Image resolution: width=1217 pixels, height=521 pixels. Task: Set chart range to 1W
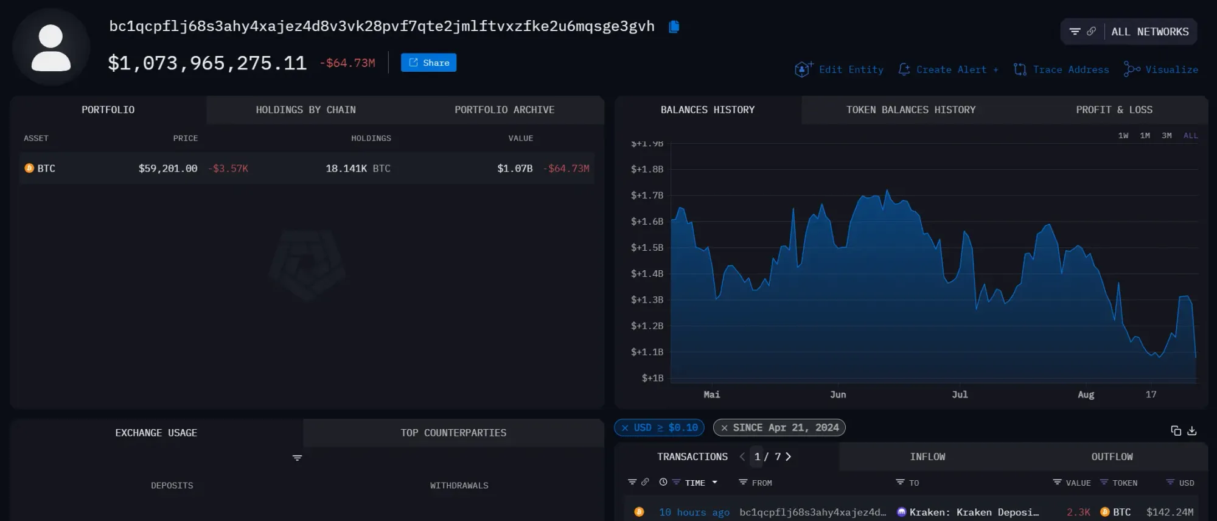[1123, 136]
